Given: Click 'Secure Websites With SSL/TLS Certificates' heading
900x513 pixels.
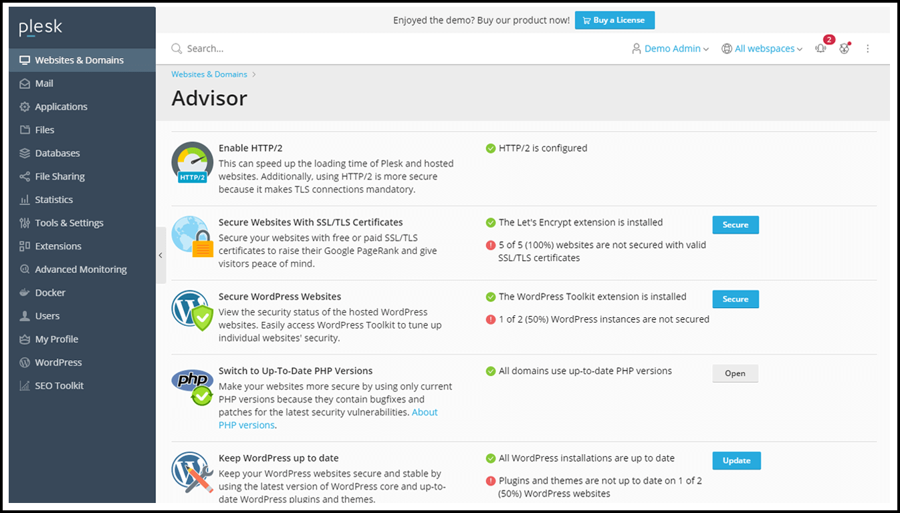Looking at the screenshot, I should click(x=311, y=222).
